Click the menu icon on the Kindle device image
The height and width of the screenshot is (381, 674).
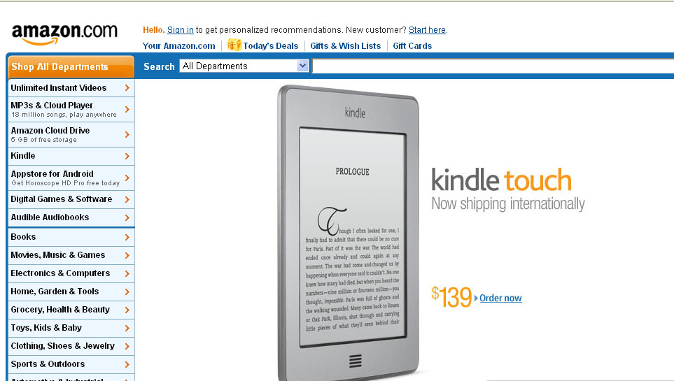point(355,361)
